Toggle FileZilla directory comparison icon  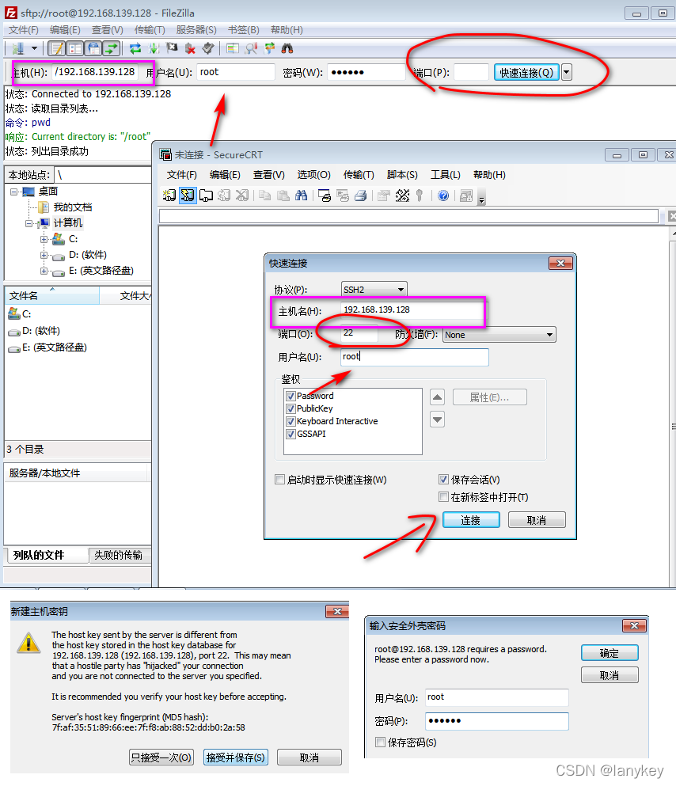(x=251, y=48)
